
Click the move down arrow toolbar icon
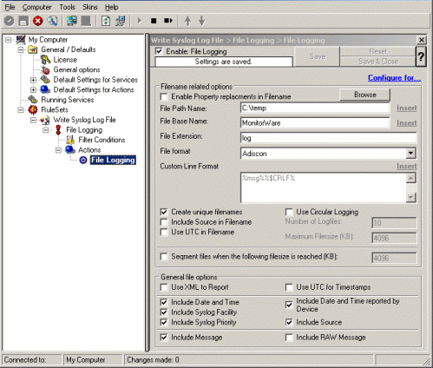(x=202, y=21)
